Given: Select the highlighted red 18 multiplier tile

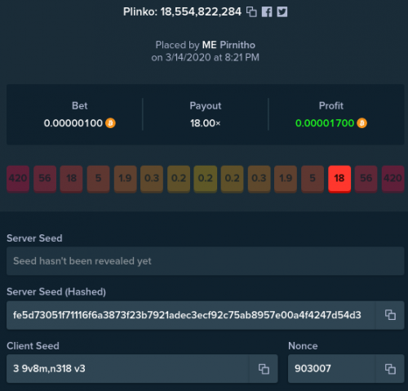Looking at the screenshot, I should (339, 179).
